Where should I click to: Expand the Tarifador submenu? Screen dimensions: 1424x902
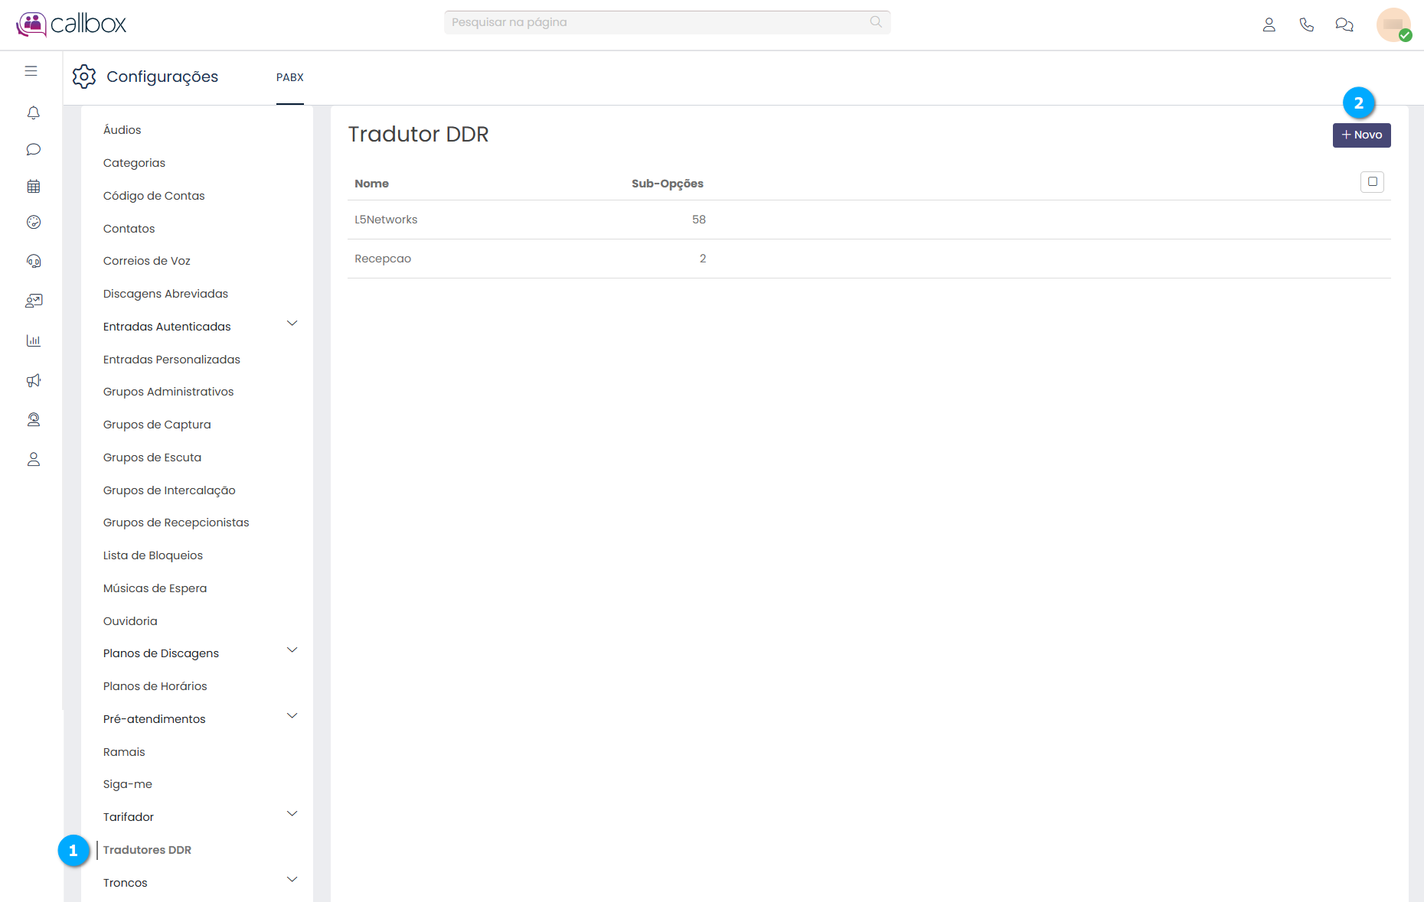point(292,814)
